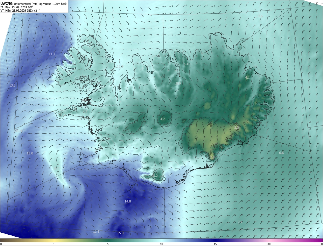Click the 3.0 label on Vatnajökull edge

click(236, 128)
